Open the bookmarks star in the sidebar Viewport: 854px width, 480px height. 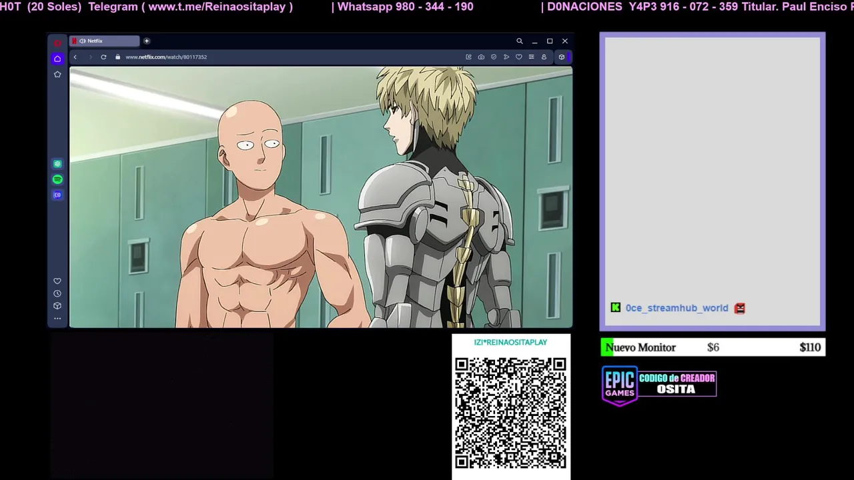pos(57,74)
